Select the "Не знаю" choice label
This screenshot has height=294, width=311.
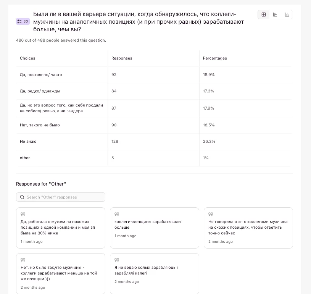28,142
